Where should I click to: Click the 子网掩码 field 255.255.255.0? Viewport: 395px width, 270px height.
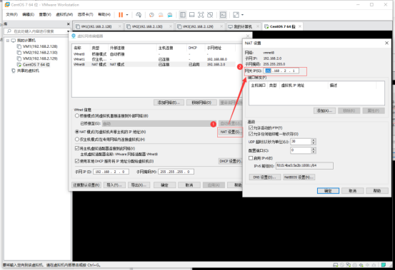(176, 172)
